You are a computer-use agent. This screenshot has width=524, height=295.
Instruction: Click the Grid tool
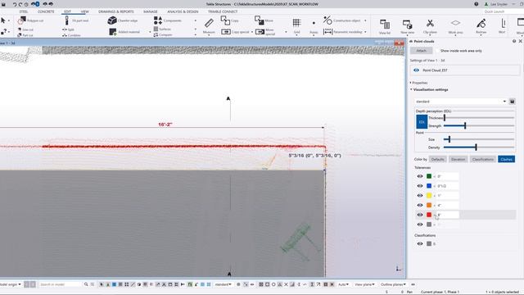click(296, 26)
